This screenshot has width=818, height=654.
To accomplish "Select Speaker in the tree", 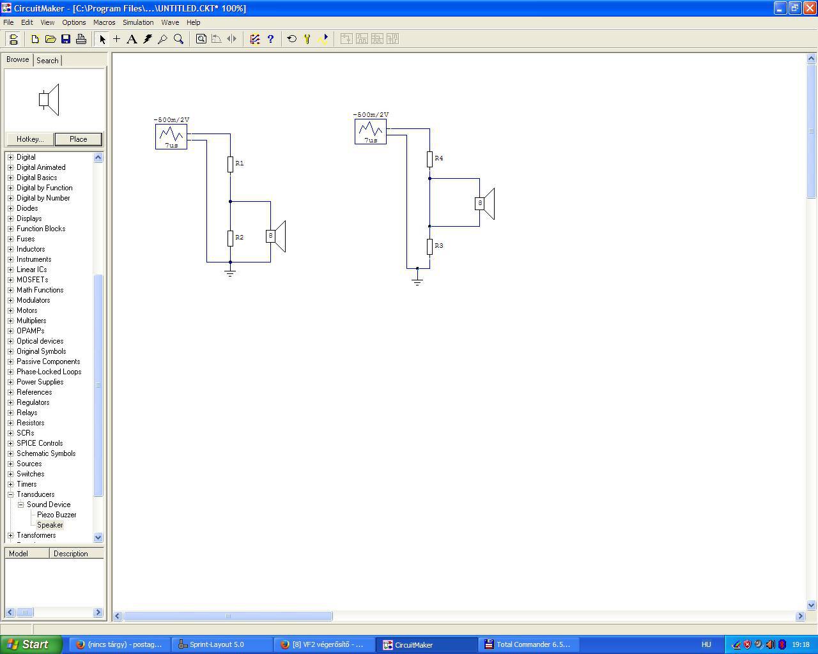I will pyautogui.click(x=50, y=525).
